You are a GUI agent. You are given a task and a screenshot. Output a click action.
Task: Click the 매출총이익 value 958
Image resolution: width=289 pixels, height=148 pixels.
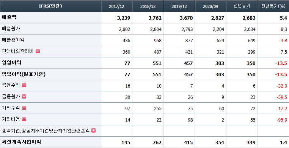click(x=158, y=41)
